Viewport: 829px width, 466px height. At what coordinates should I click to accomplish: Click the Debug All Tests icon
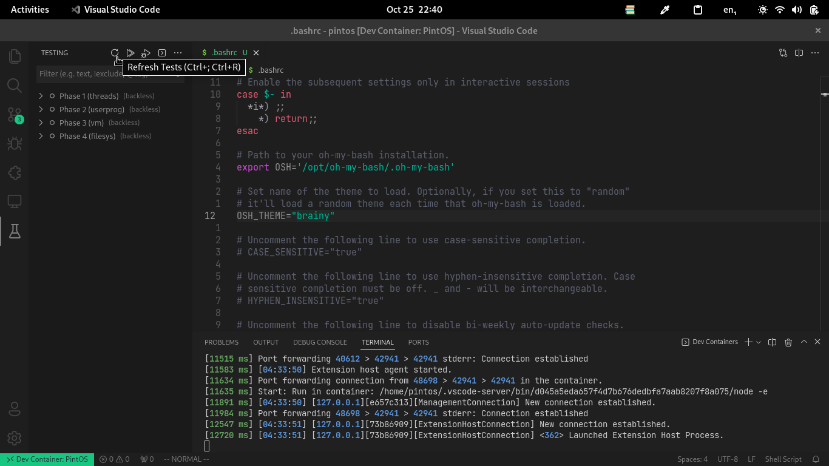(x=146, y=53)
